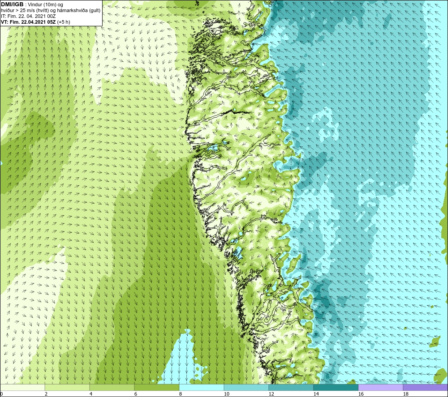Click the 4–6 m/s green legend swatch

pyautogui.click(x=112, y=387)
